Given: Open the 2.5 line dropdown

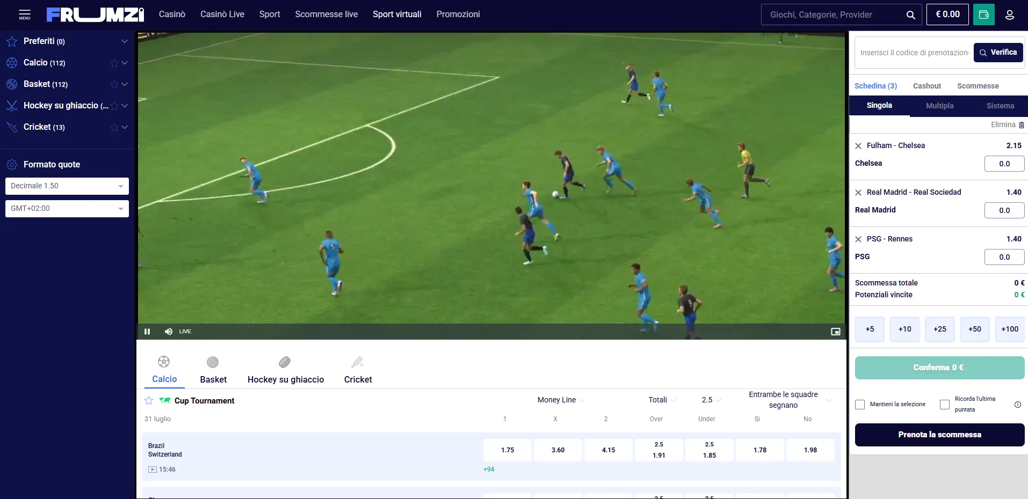Looking at the screenshot, I should point(712,400).
